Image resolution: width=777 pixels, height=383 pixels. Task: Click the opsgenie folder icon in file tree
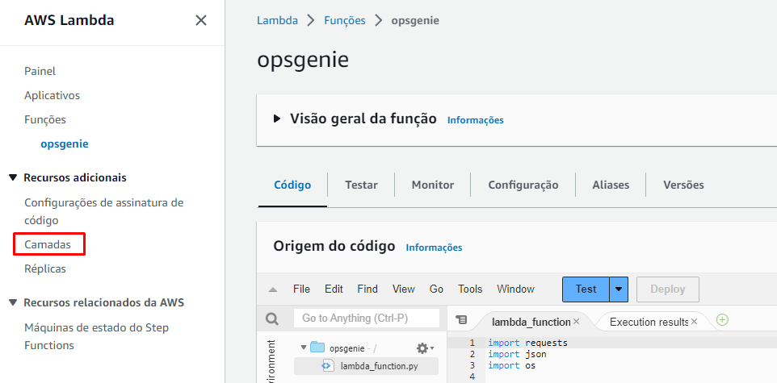pyautogui.click(x=317, y=348)
